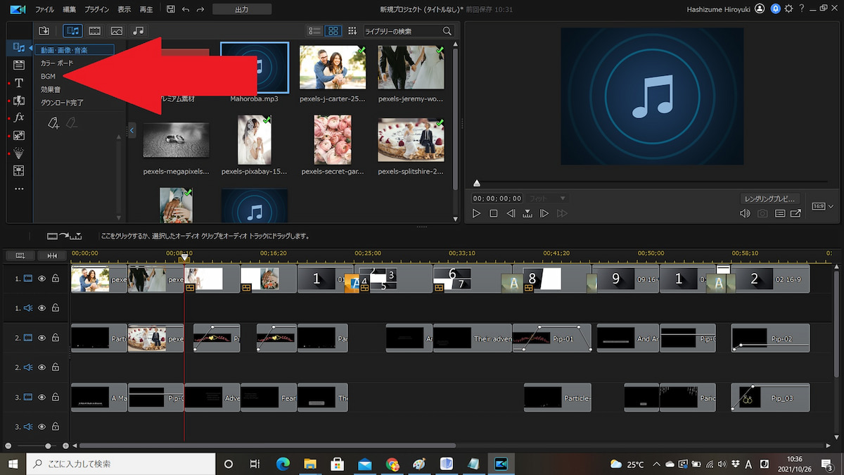Show only audio files in the library filter

point(138,31)
